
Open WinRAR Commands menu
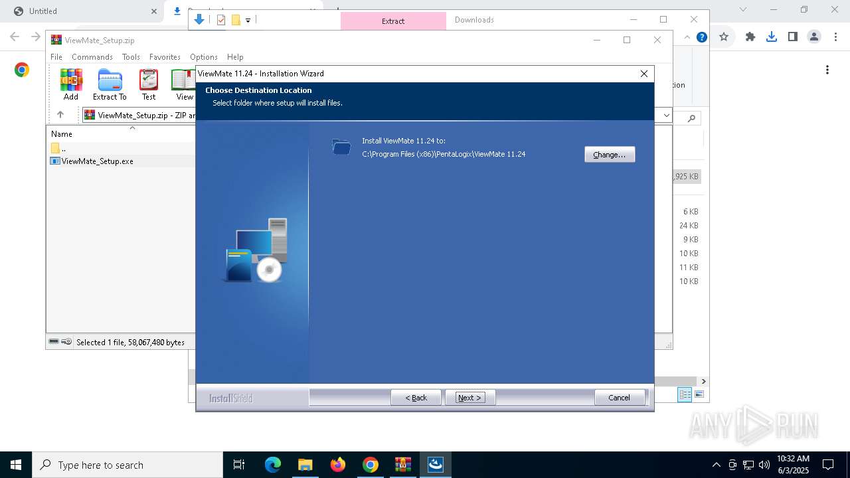92,57
